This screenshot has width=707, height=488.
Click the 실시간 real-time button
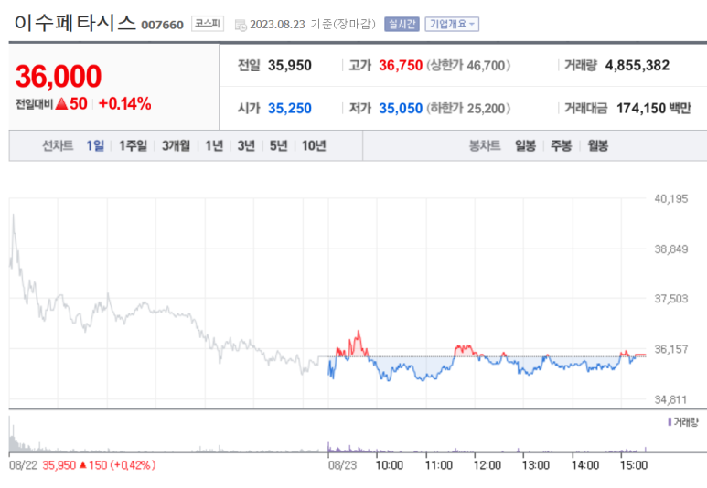coord(402,24)
